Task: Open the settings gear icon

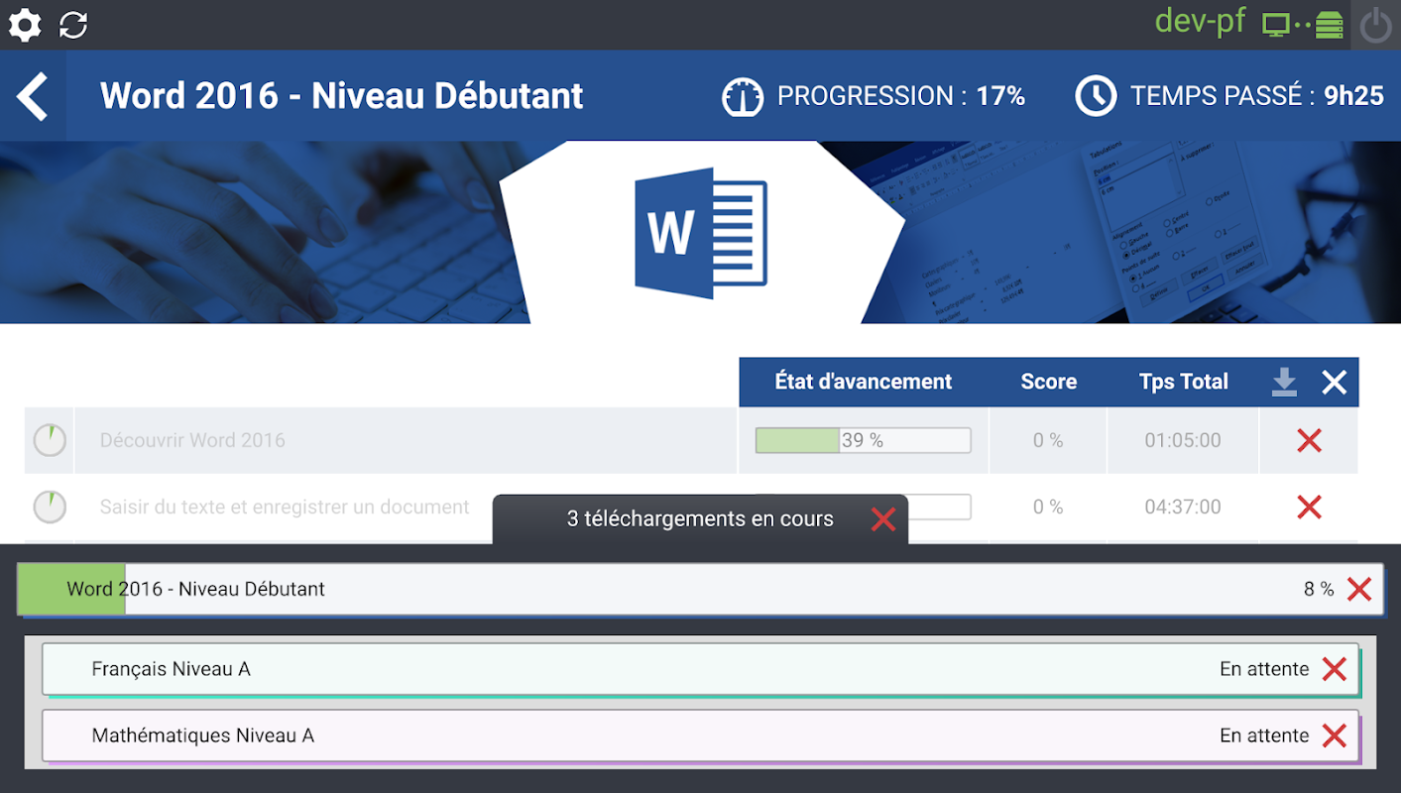Action: coord(24,25)
